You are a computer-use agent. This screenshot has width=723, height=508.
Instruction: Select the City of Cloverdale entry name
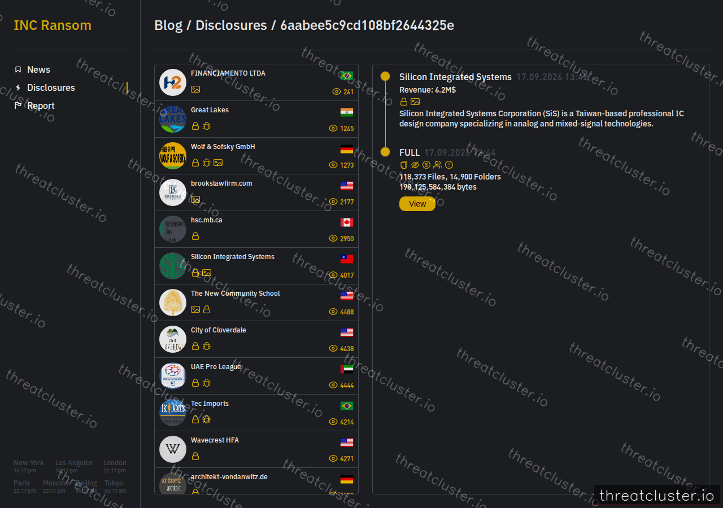click(219, 330)
